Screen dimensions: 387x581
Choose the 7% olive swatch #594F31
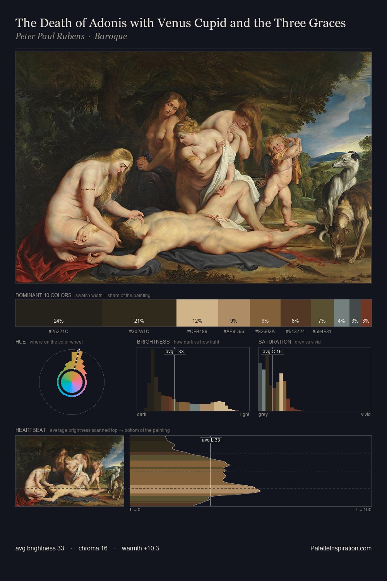pyautogui.click(x=322, y=313)
